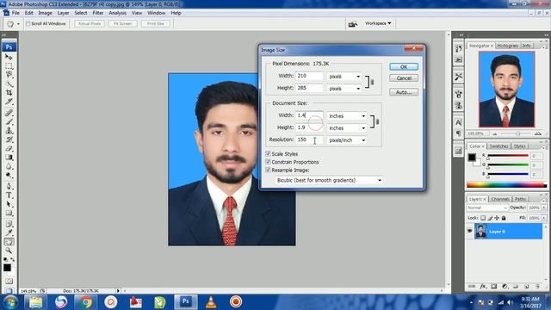The height and width of the screenshot is (310, 551).
Task: Select the Clone Stamp tool
Action: click(x=9, y=130)
